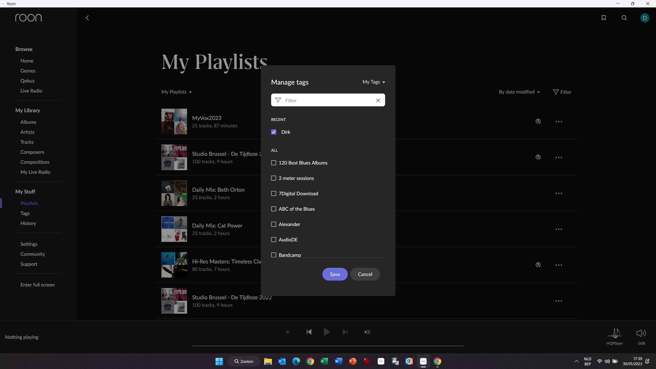This screenshot has width=656, height=369.
Task: Click the playback progress bar
Action: 327,346
